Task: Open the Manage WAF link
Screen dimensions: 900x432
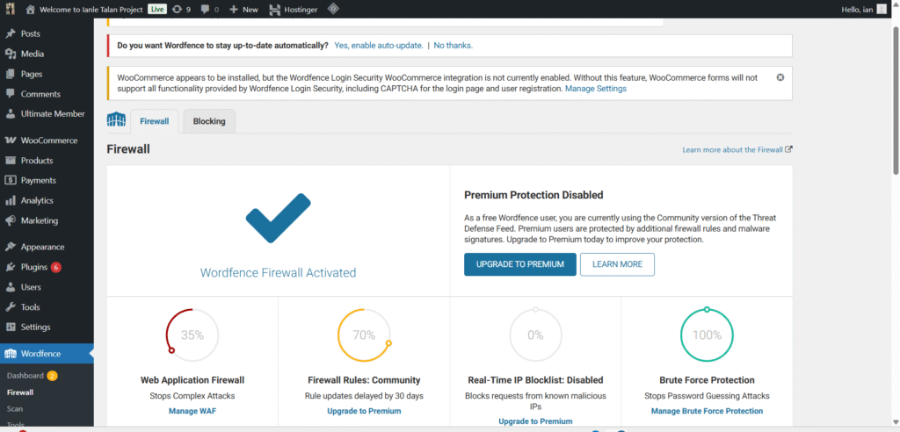Action: 192,411
